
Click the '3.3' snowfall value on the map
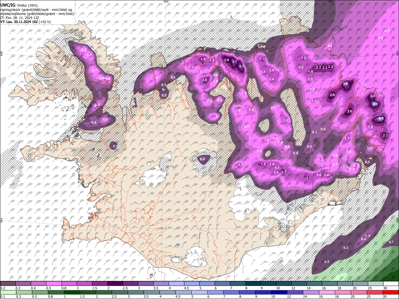point(372,96)
